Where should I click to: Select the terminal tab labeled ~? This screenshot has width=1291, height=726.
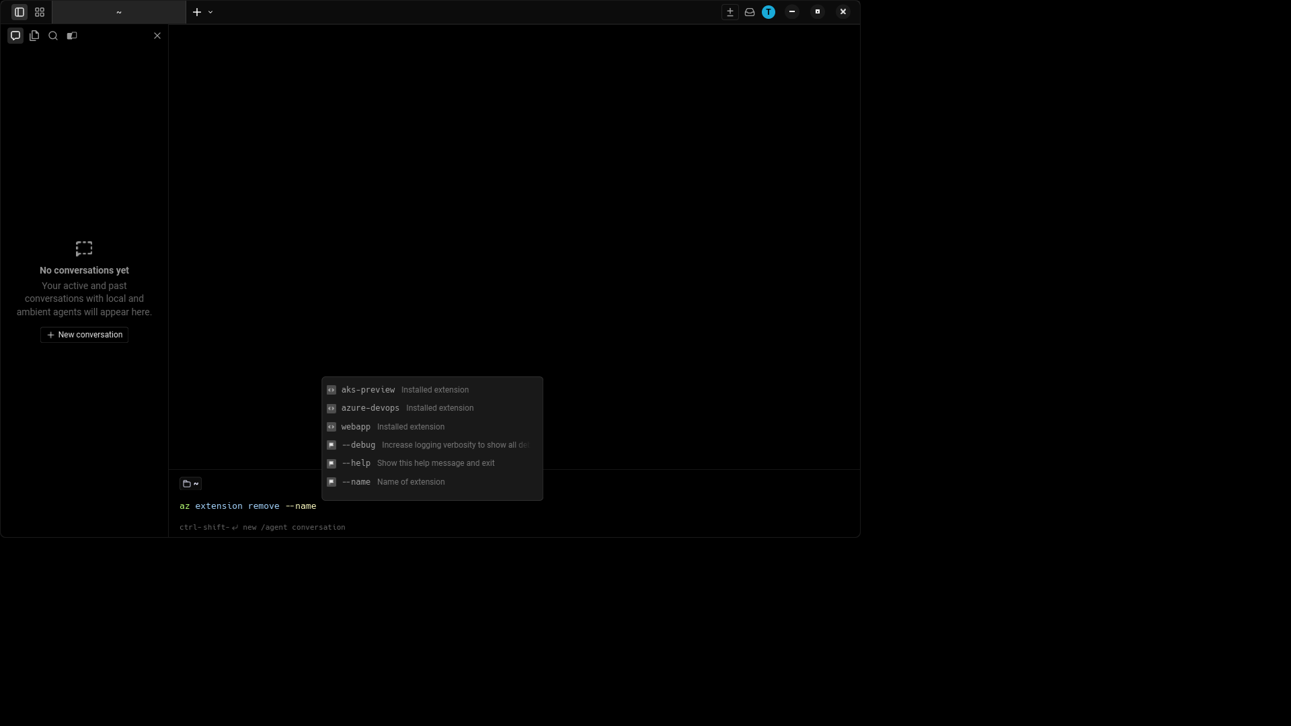point(119,12)
